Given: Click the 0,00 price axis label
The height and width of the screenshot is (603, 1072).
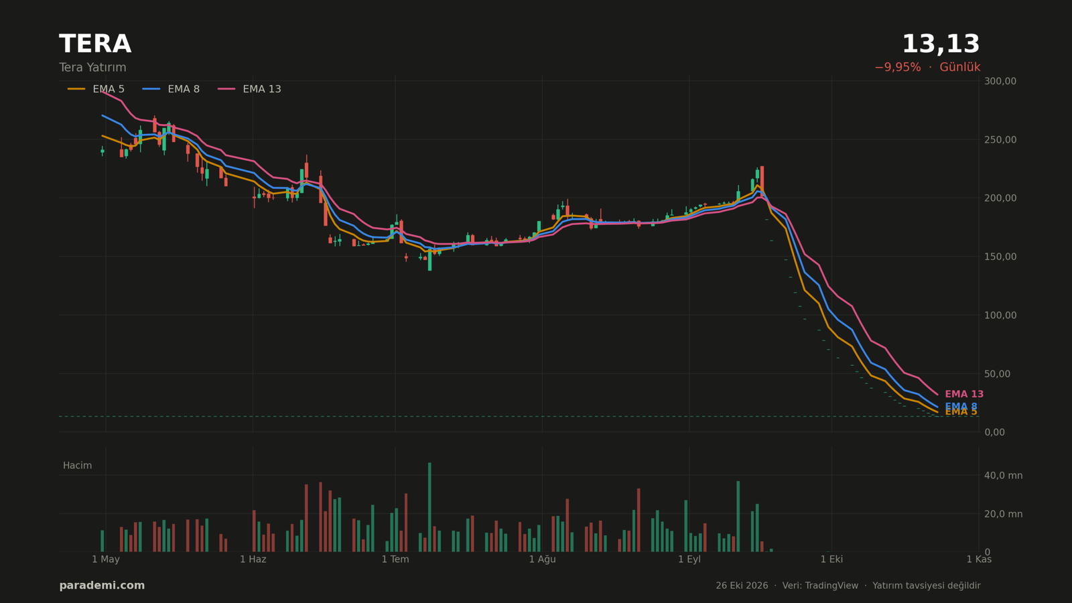Looking at the screenshot, I should (x=995, y=432).
